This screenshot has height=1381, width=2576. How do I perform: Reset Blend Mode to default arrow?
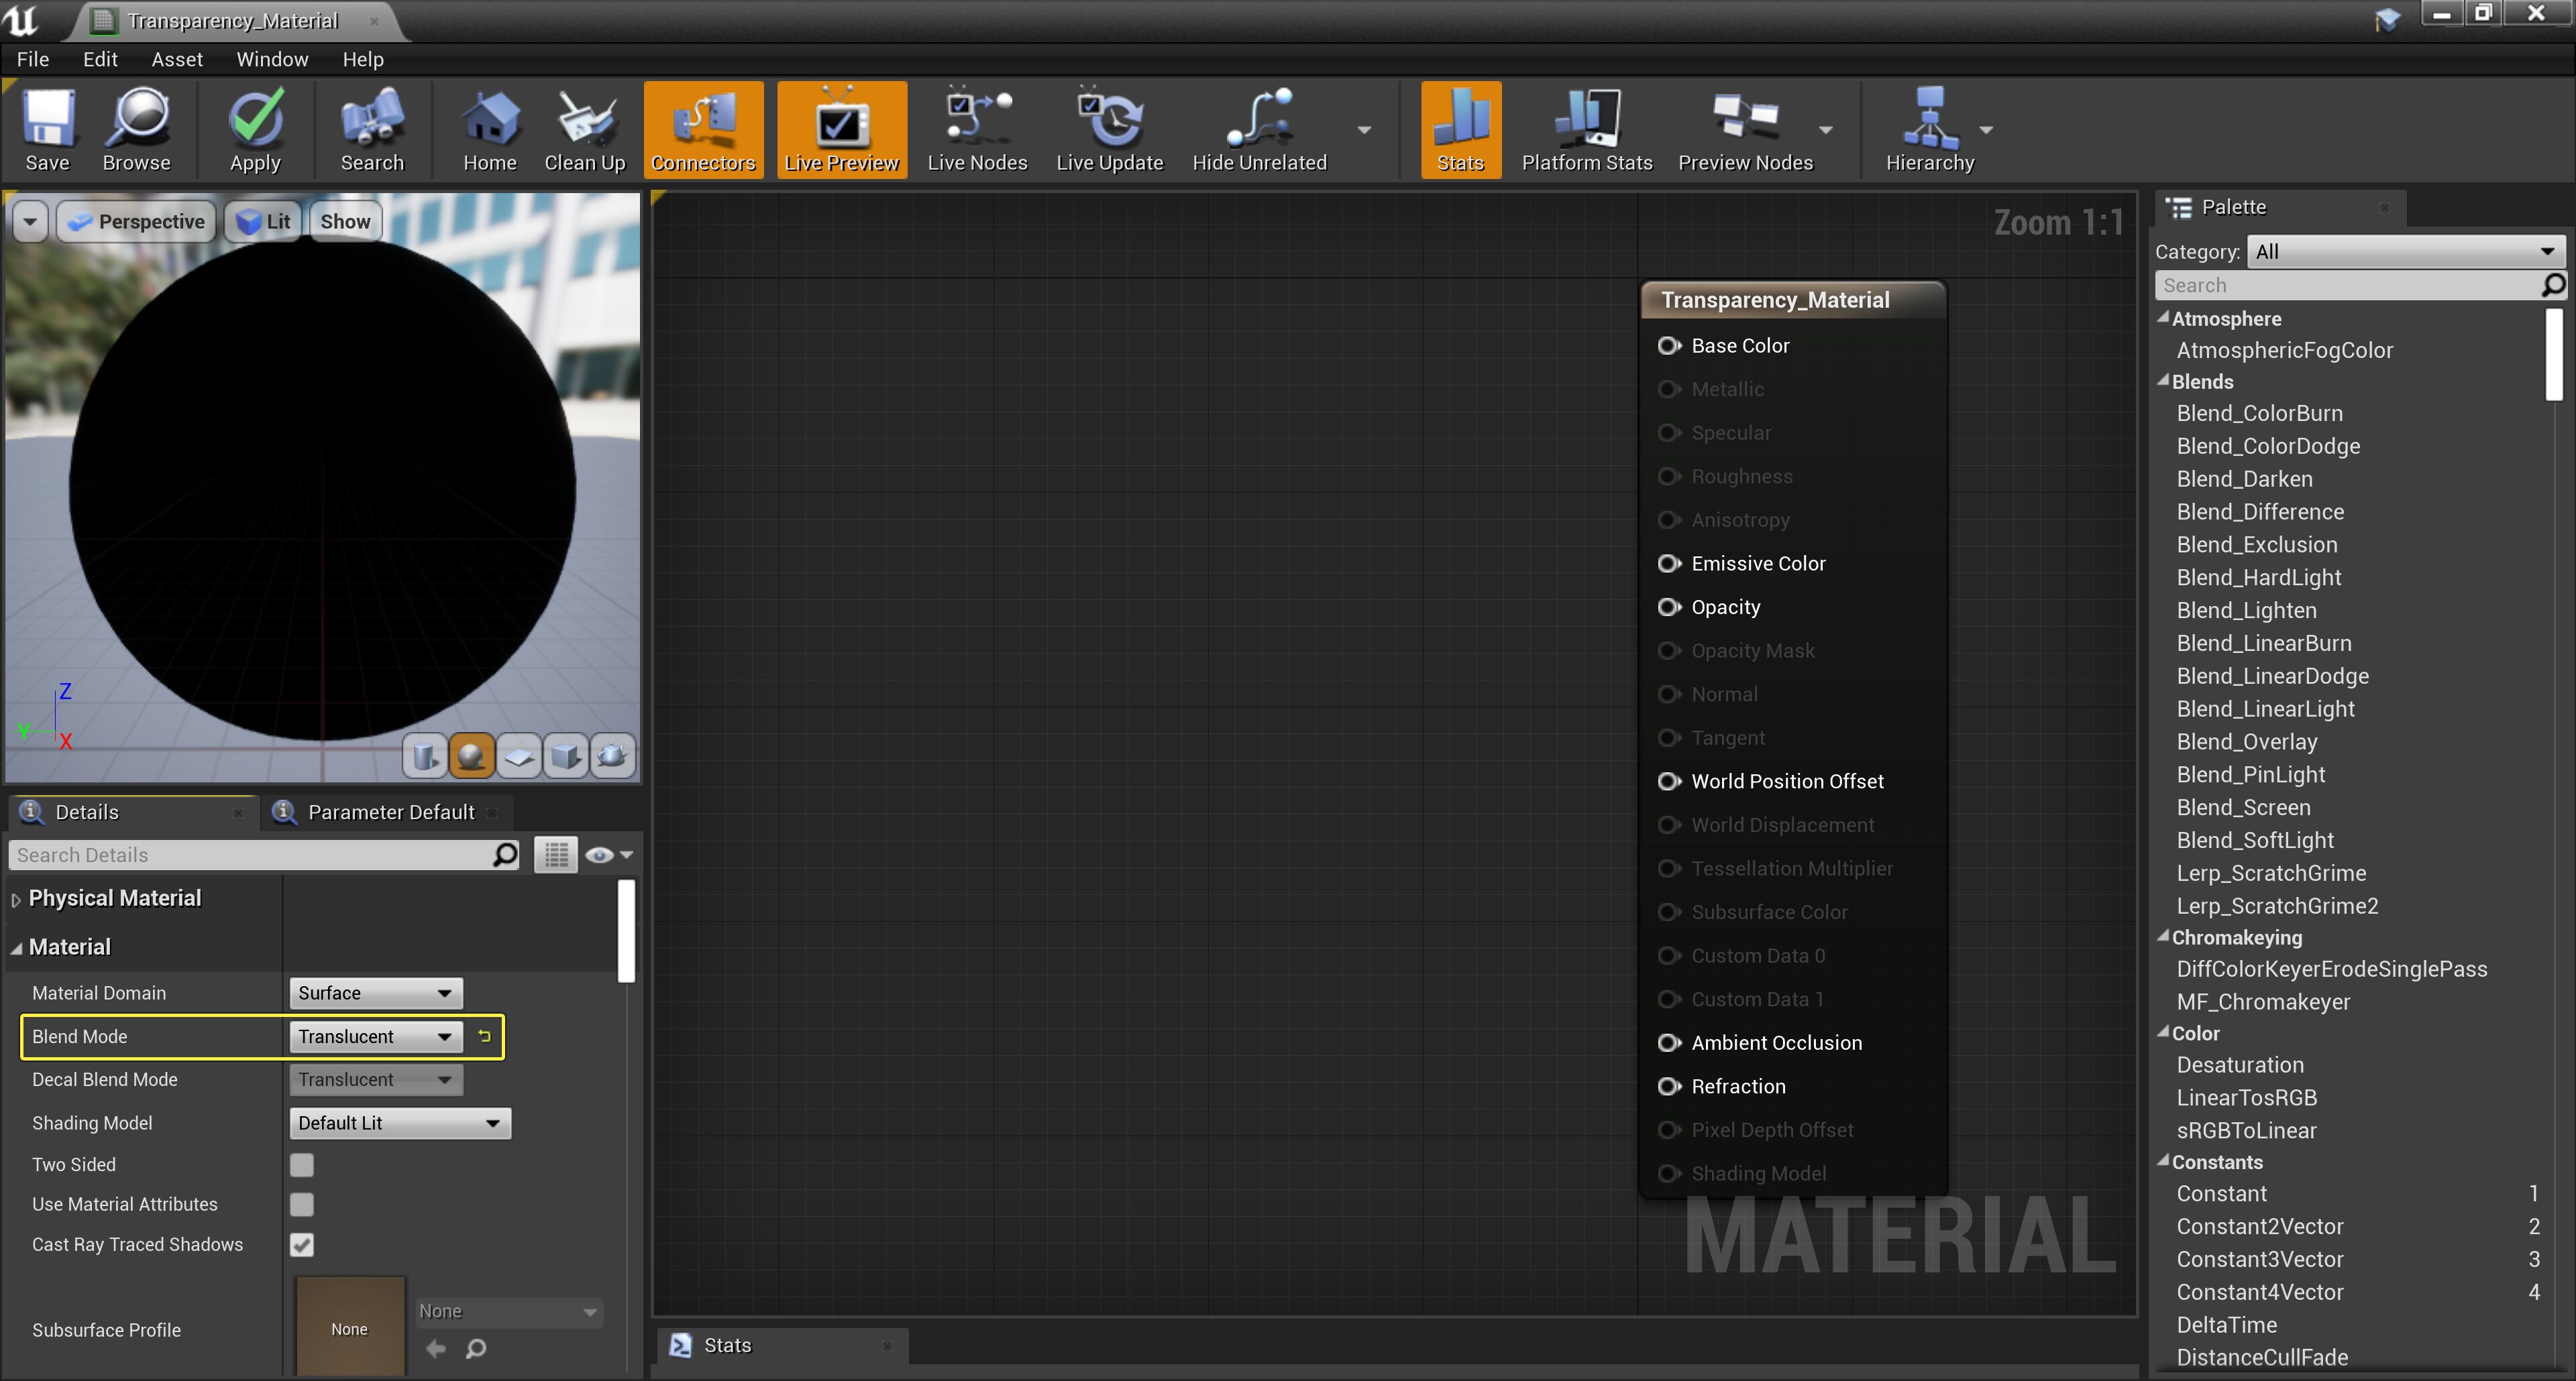click(x=485, y=1036)
